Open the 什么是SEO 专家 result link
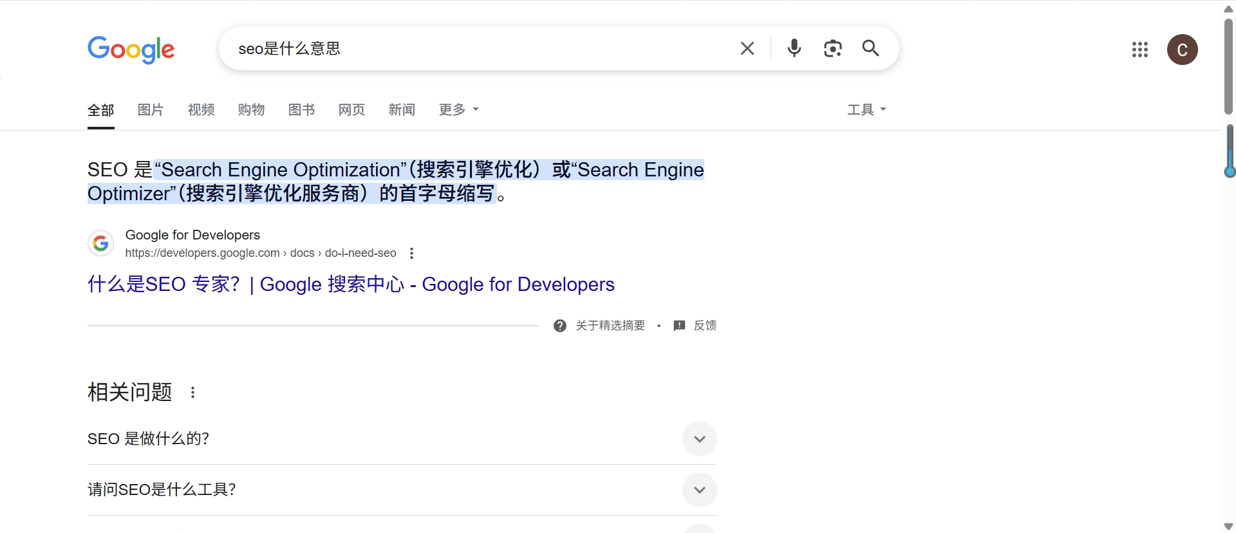 (351, 284)
